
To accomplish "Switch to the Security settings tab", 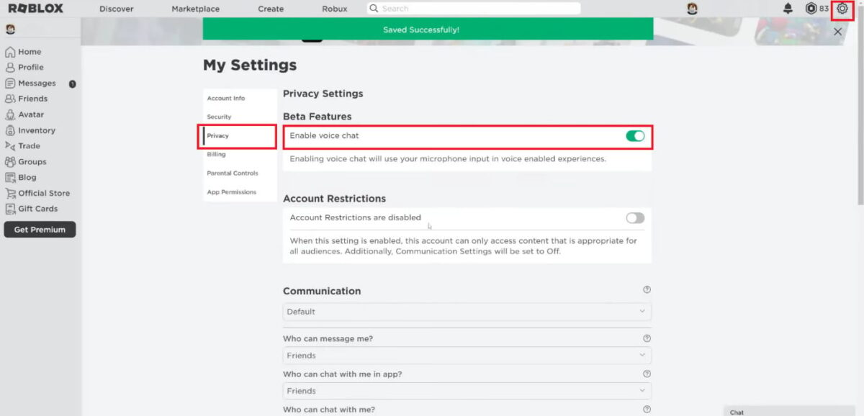I will click(219, 117).
